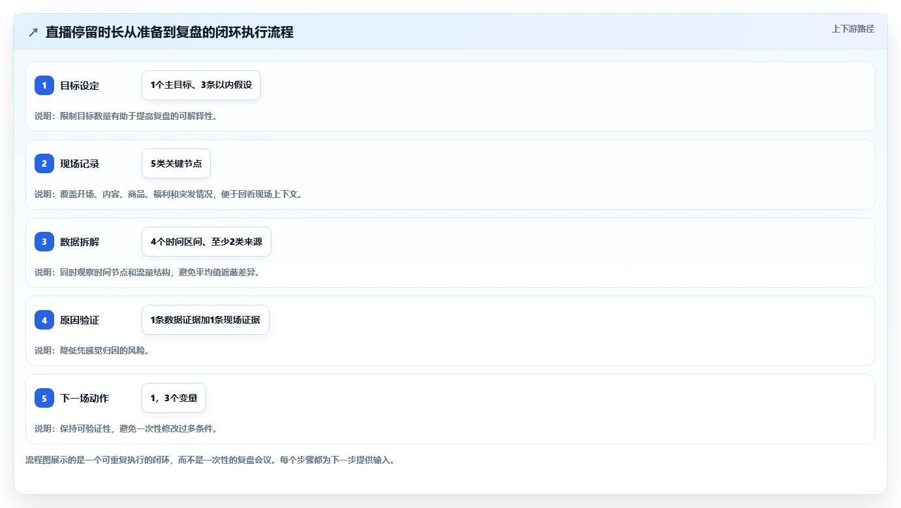Click the note about 覆盖开场、内容、商品
The height and width of the screenshot is (508, 901).
pos(168,194)
